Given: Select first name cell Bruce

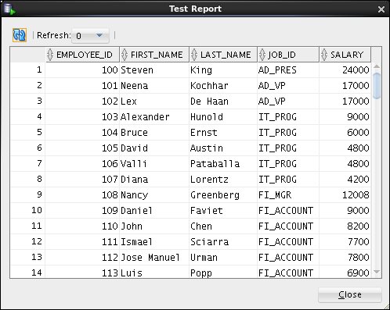Looking at the screenshot, I should pyautogui.click(x=154, y=133).
